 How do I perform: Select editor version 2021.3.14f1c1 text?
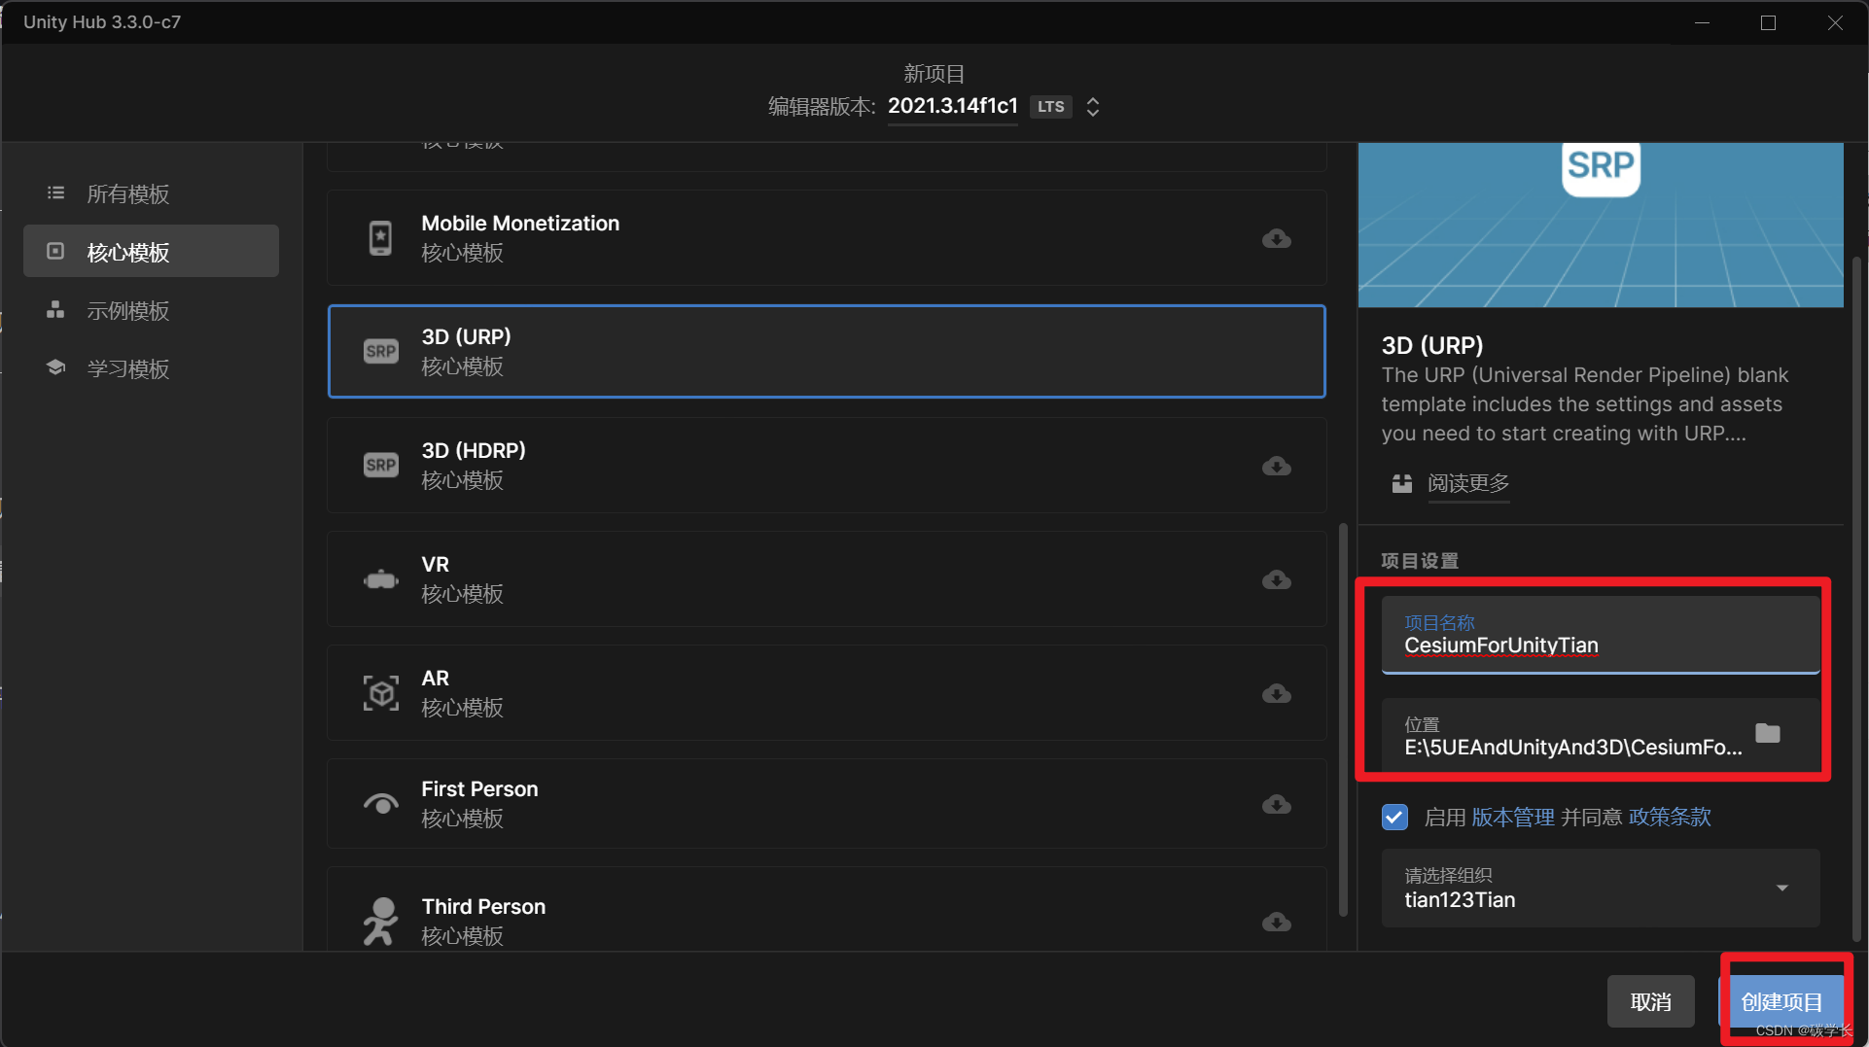point(952,106)
